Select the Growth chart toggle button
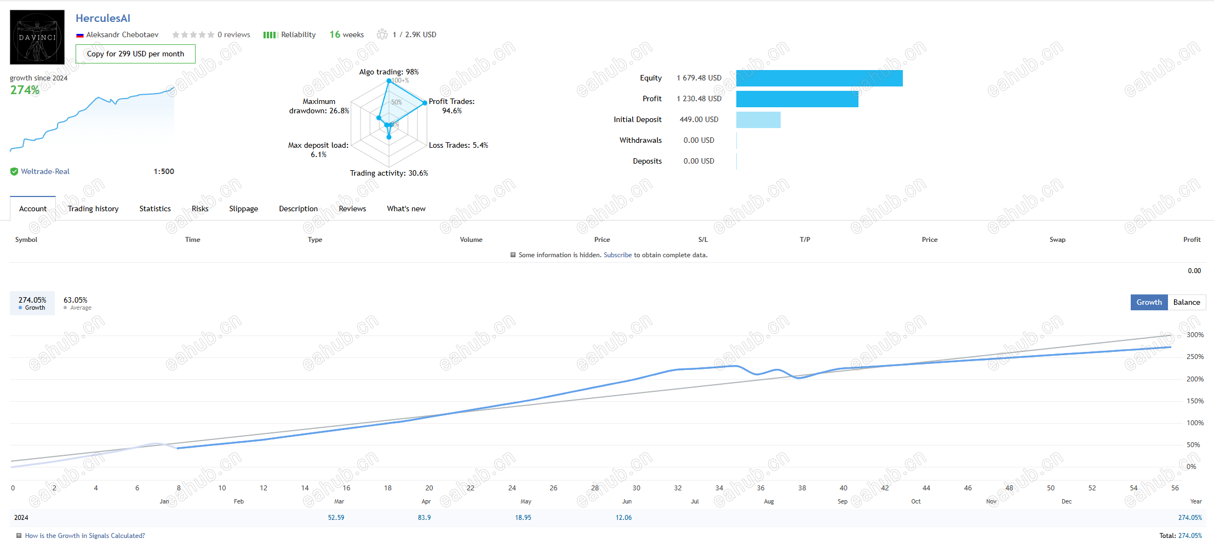This screenshot has height=550, width=1214. tap(1149, 302)
